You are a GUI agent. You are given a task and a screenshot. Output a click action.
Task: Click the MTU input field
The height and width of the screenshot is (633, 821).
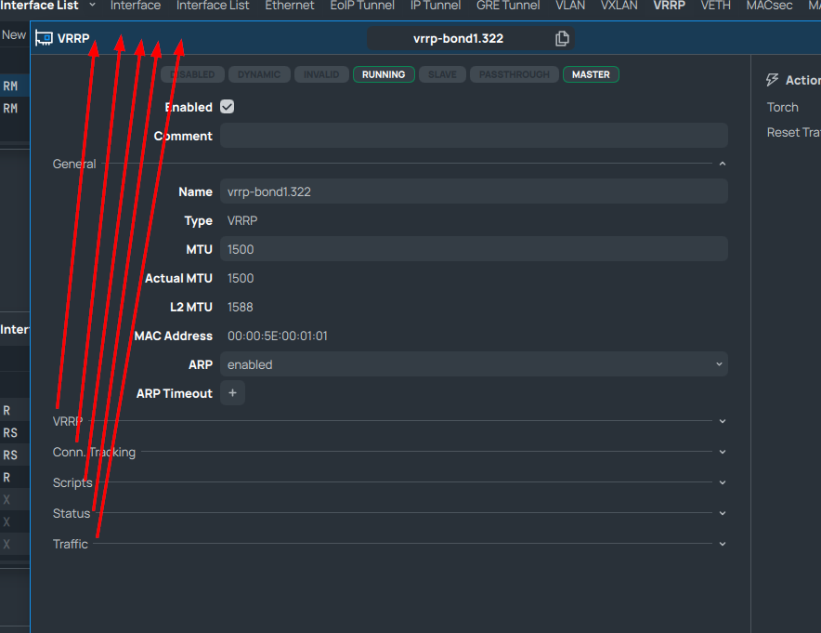point(474,249)
